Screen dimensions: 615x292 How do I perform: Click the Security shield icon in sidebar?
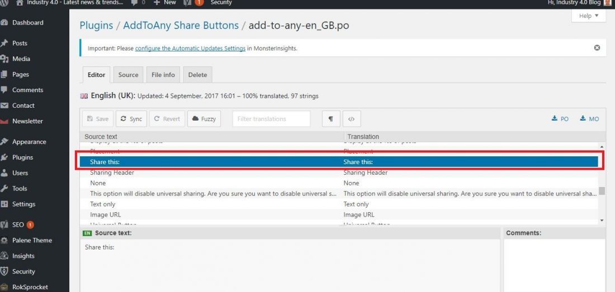(x=4, y=272)
